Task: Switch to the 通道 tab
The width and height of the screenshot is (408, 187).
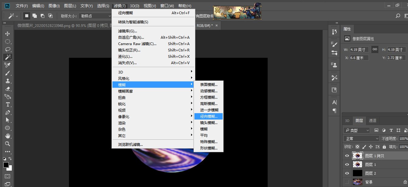Action: [372, 120]
